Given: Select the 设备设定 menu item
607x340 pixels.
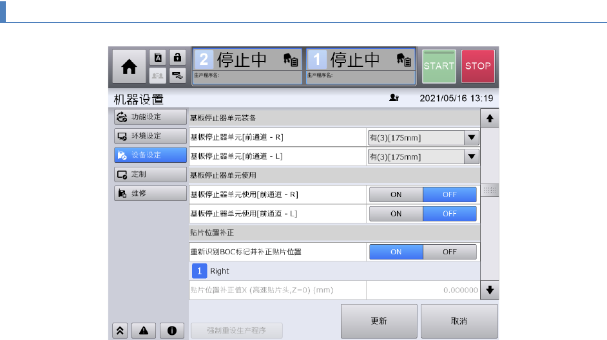Looking at the screenshot, I should click(150, 155).
